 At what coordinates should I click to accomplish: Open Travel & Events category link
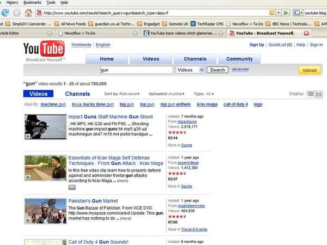tap(194, 229)
